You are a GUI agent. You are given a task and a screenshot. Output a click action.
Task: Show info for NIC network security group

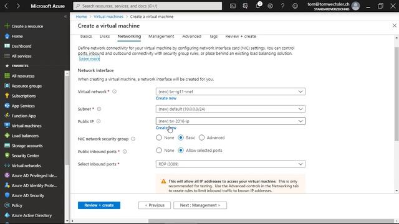coord(133,139)
